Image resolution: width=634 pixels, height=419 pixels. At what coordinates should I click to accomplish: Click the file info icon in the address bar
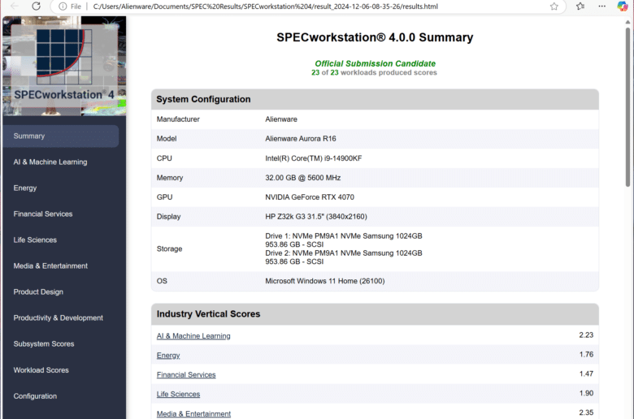[x=63, y=6]
